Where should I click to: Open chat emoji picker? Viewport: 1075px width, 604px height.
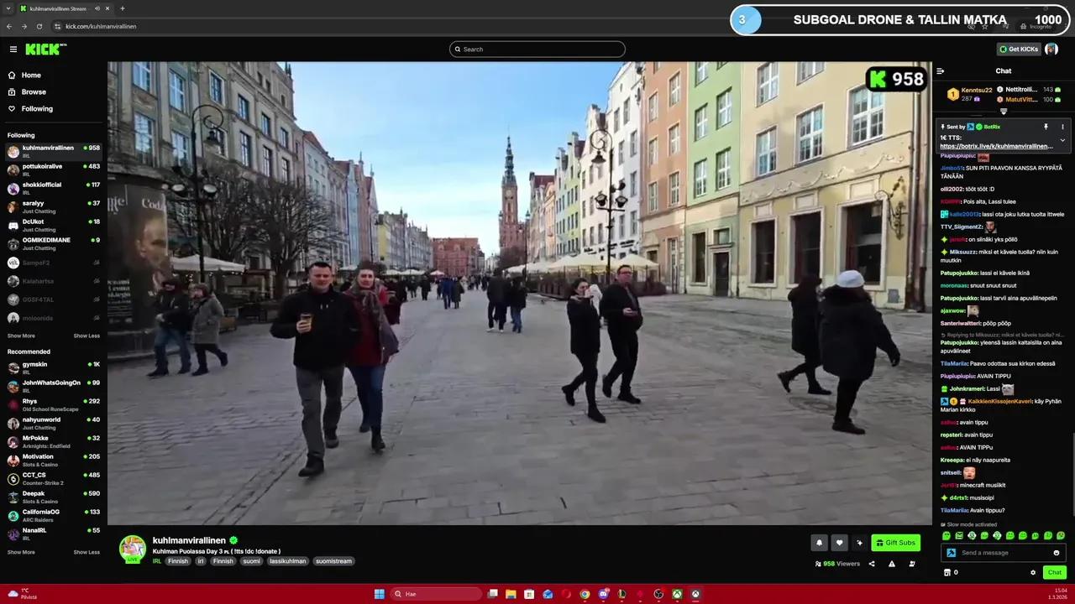click(1057, 553)
